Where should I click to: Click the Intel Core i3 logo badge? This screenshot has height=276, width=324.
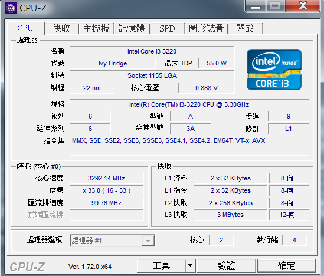[274, 70]
